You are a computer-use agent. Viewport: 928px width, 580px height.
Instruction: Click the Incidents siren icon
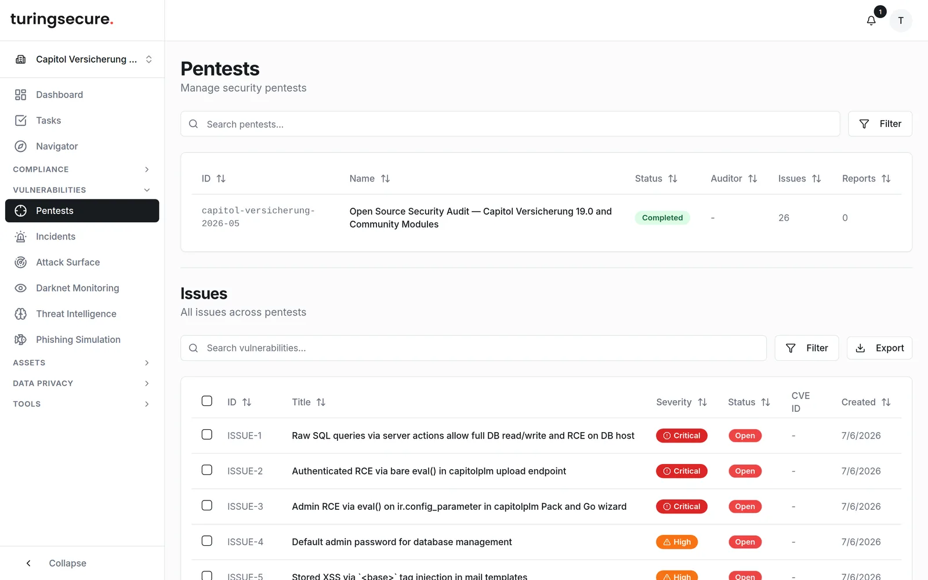21,237
